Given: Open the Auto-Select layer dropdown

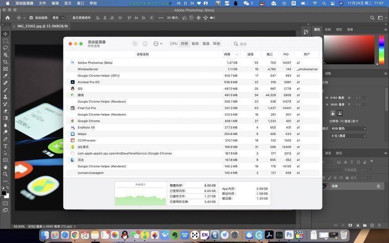Looking at the screenshot, I should tap(57, 18).
